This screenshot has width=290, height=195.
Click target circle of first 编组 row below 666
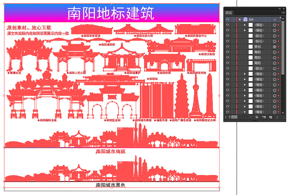[x=275, y=25]
